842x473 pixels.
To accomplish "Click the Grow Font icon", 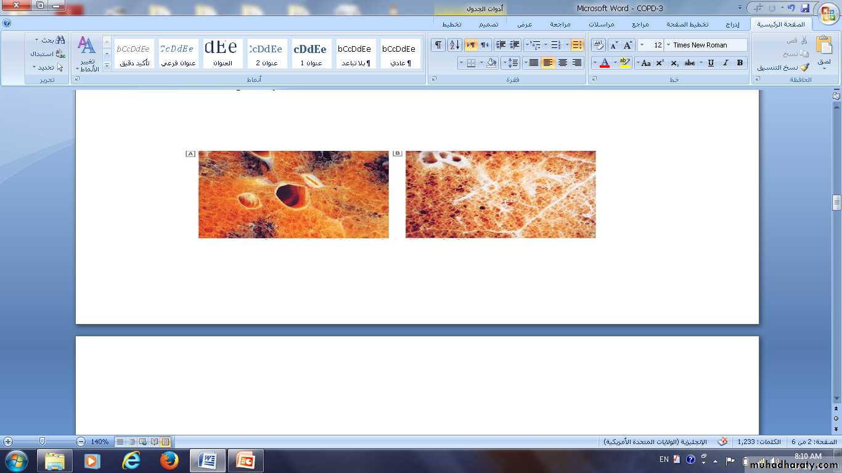I will click(628, 45).
